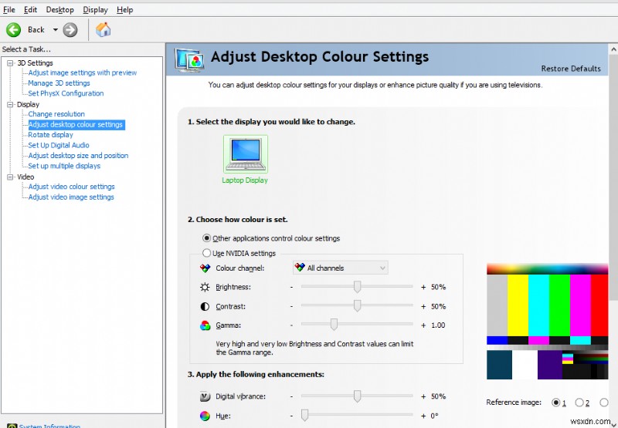Click the Brightness sun icon
The width and height of the screenshot is (618, 428).
click(205, 287)
